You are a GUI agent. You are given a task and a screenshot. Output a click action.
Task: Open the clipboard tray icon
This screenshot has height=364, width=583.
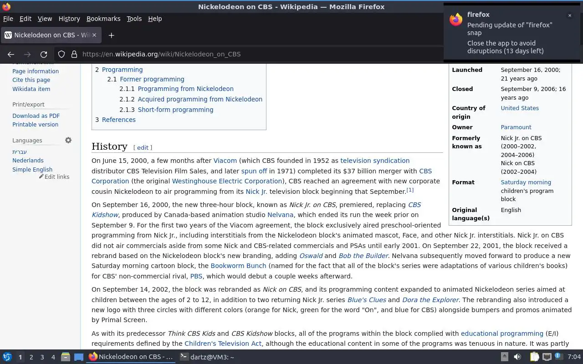click(534, 357)
